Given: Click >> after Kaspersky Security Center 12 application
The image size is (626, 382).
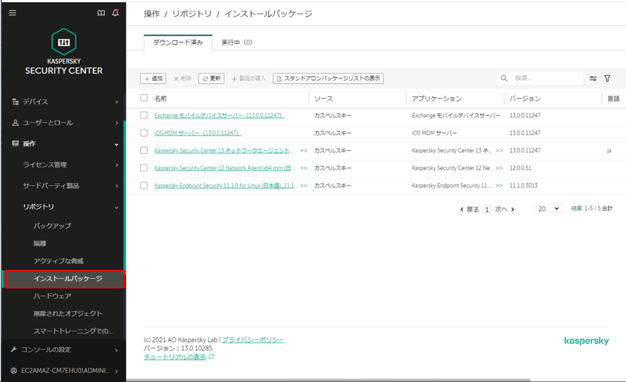Looking at the screenshot, I should coord(499,168).
